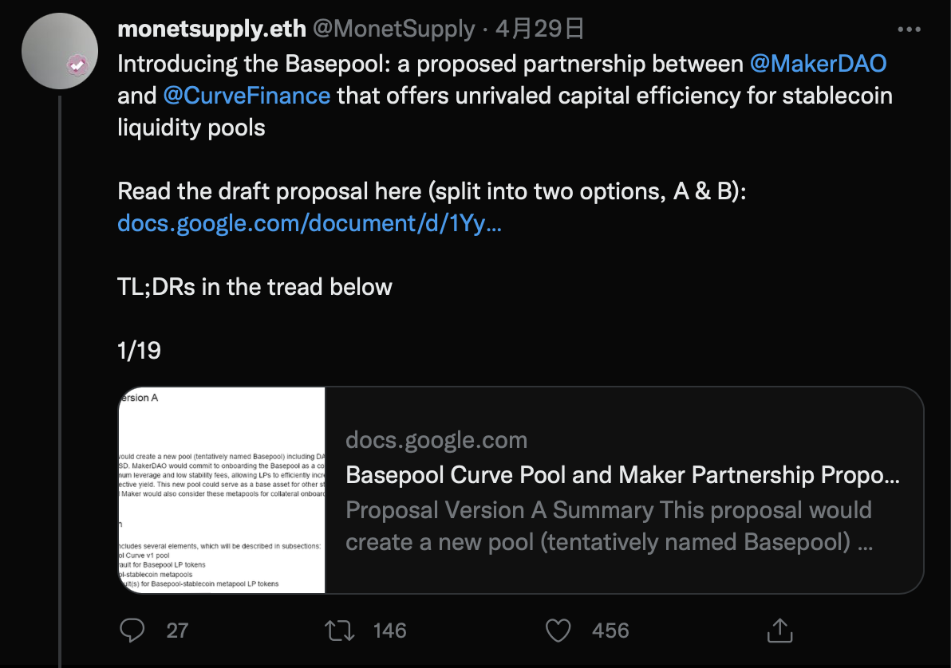The width and height of the screenshot is (951, 668).
Task: Open the Basepool Curve Pool card title
Action: [622, 475]
